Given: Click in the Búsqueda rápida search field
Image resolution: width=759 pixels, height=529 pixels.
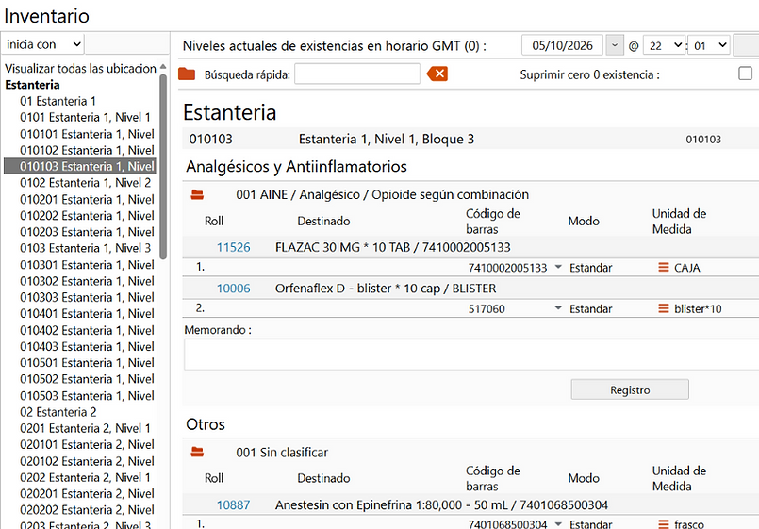Looking at the screenshot, I should click(357, 74).
